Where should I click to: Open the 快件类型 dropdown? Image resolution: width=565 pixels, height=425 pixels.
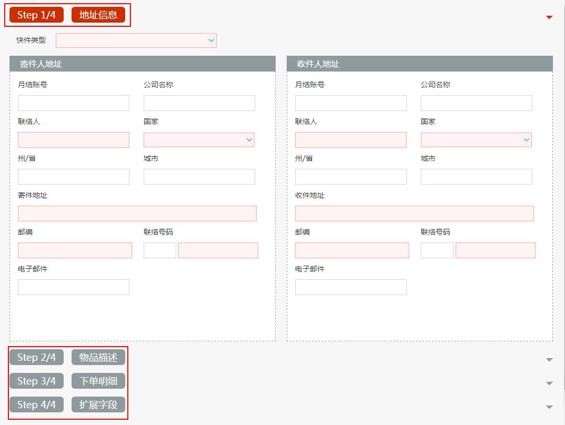tap(136, 41)
